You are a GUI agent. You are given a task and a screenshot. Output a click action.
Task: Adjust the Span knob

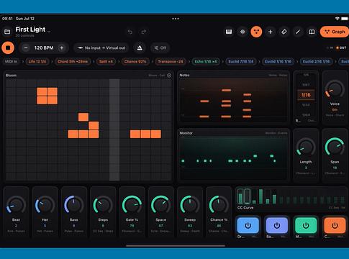tap(335, 147)
